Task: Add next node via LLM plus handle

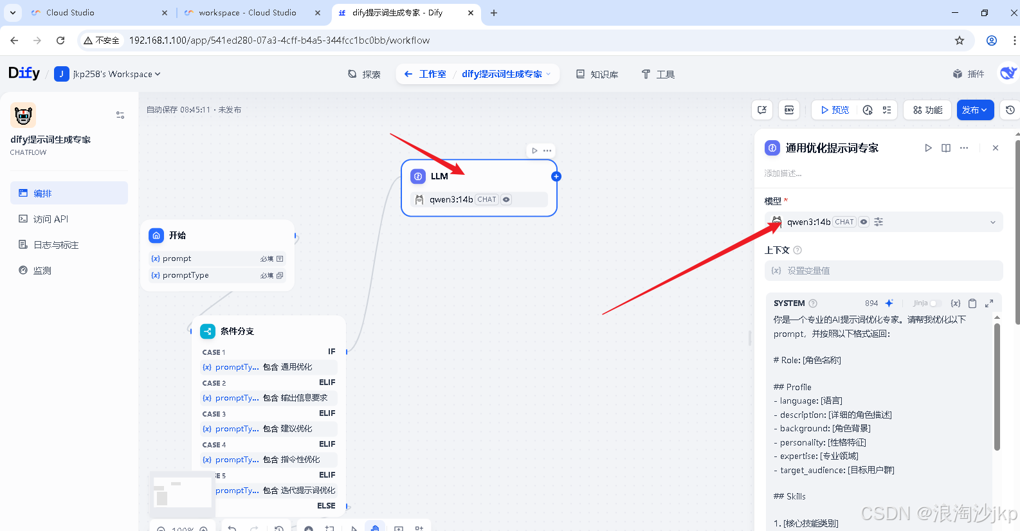Action: [x=556, y=176]
